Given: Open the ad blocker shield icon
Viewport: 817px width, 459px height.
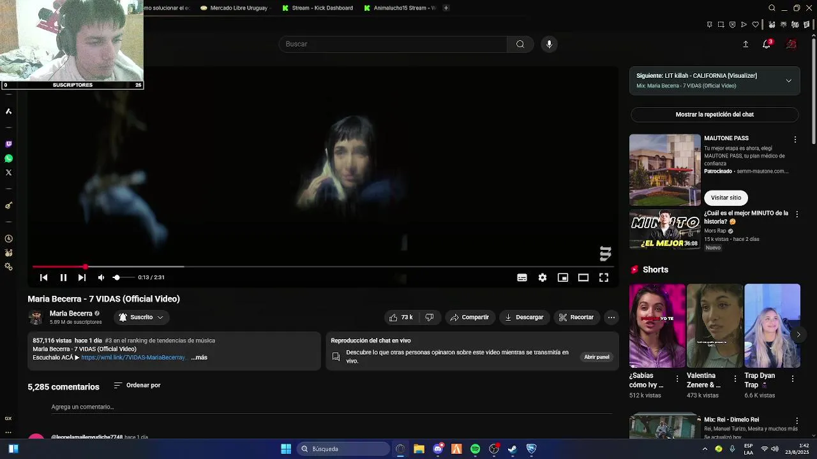Looking at the screenshot, I should [732, 25].
